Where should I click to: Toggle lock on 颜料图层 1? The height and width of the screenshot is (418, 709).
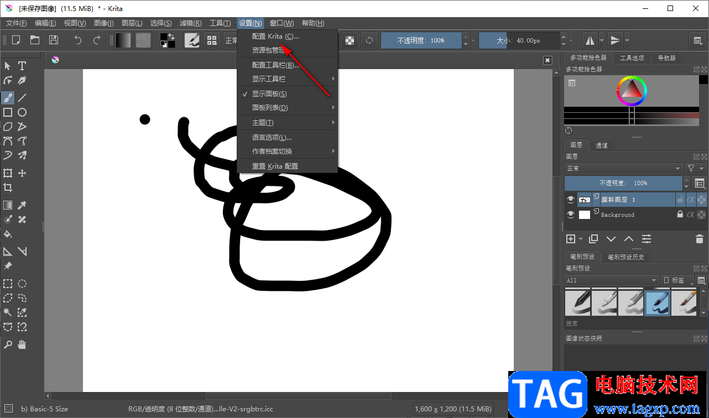[680, 200]
